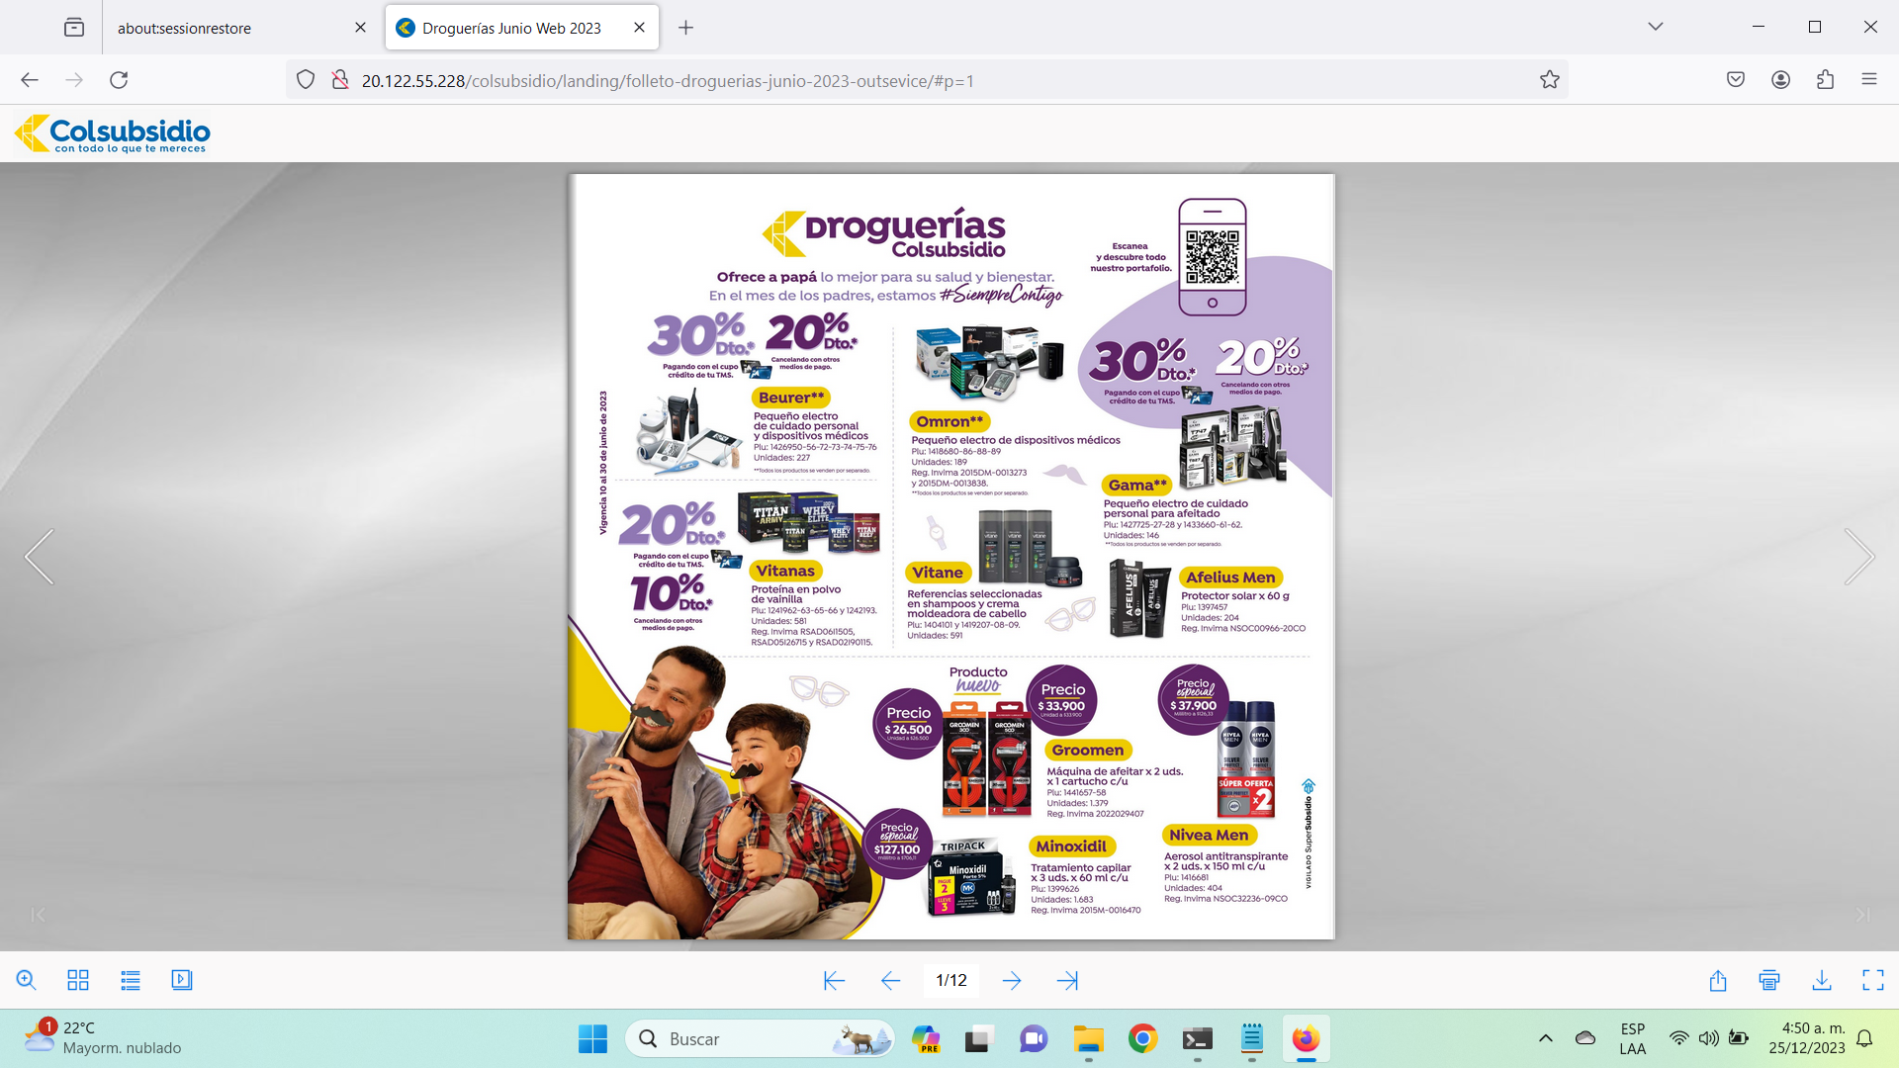This screenshot has width=1899, height=1068.
Task: Jump to last page in toolbar
Action: click(x=1067, y=980)
